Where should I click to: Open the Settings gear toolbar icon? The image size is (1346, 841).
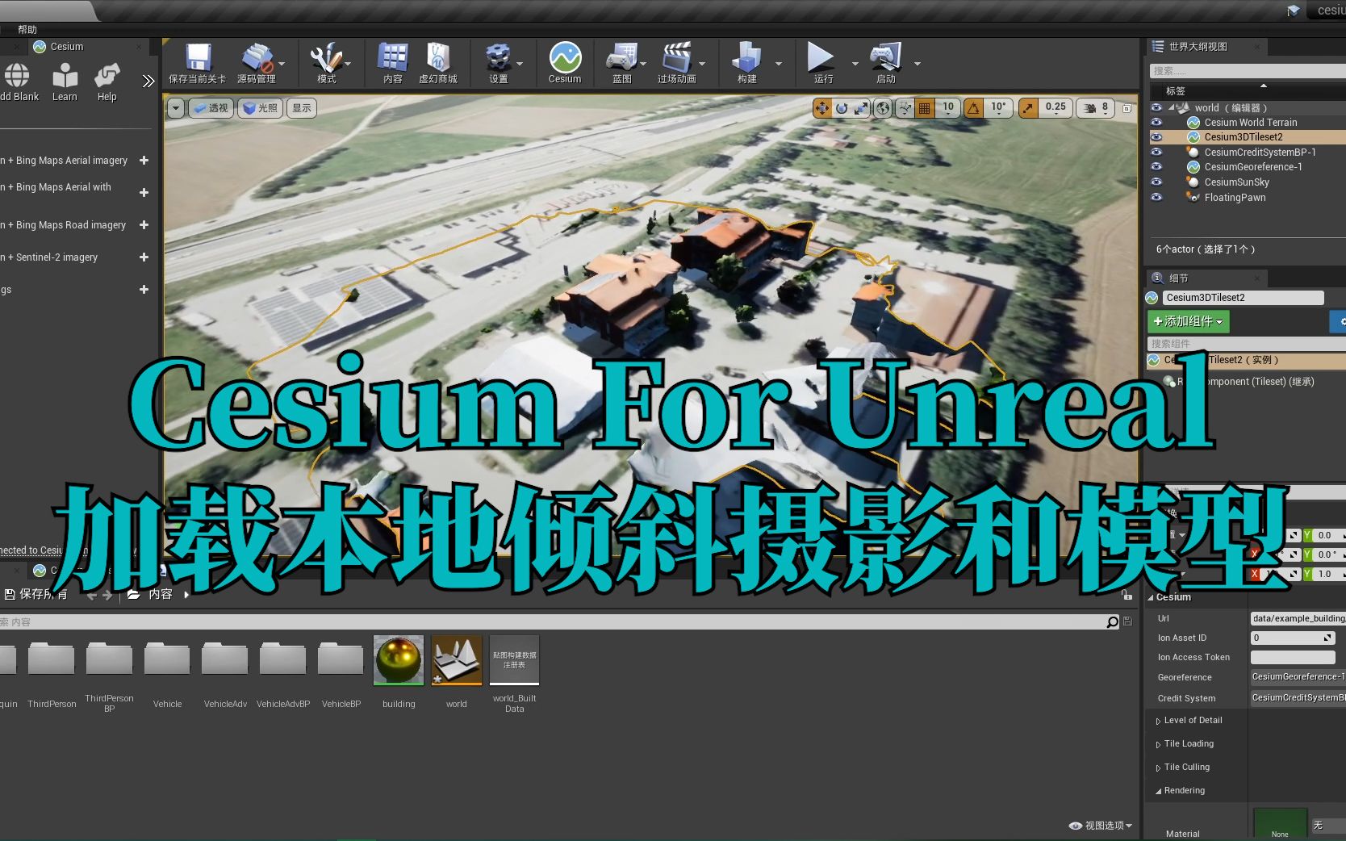click(498, 58)
